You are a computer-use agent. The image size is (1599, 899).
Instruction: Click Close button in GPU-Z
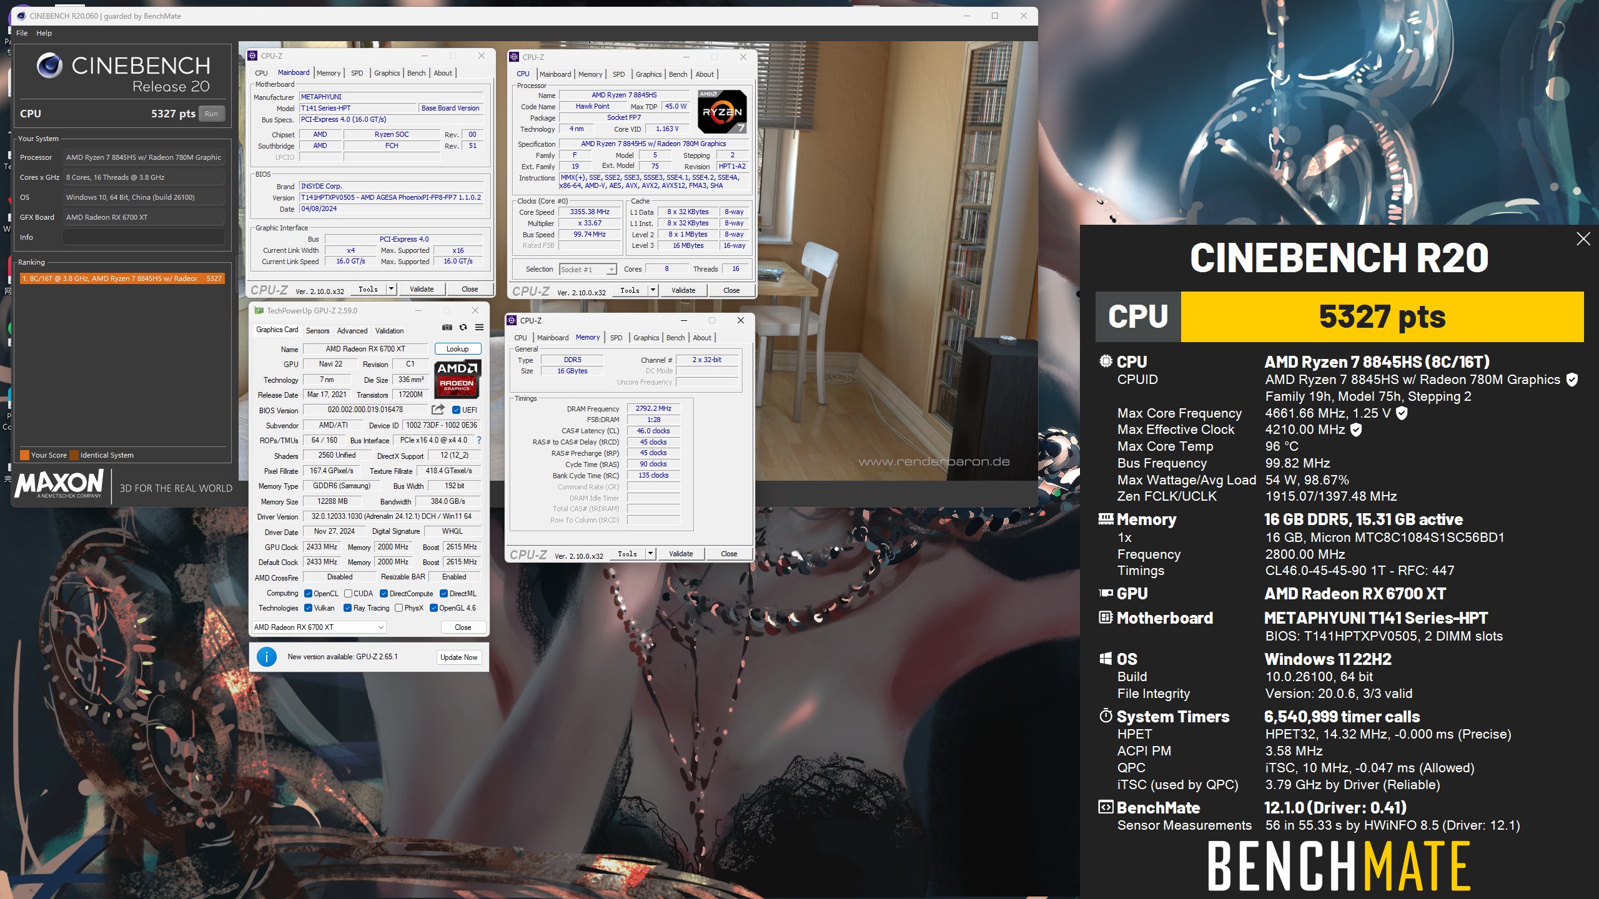pos(463,627)
